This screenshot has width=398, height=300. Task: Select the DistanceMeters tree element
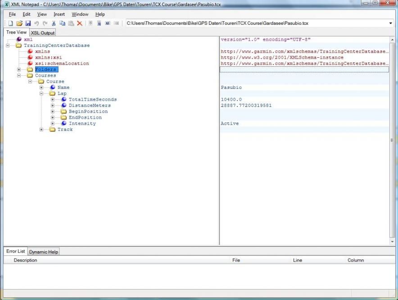(x=89, y=106)
